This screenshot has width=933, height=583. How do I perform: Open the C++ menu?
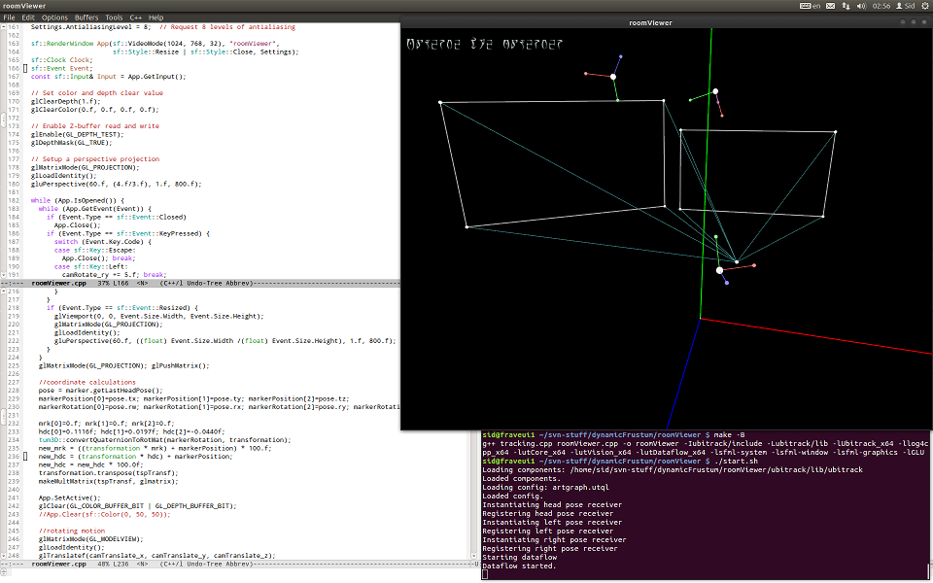(136, 17)
